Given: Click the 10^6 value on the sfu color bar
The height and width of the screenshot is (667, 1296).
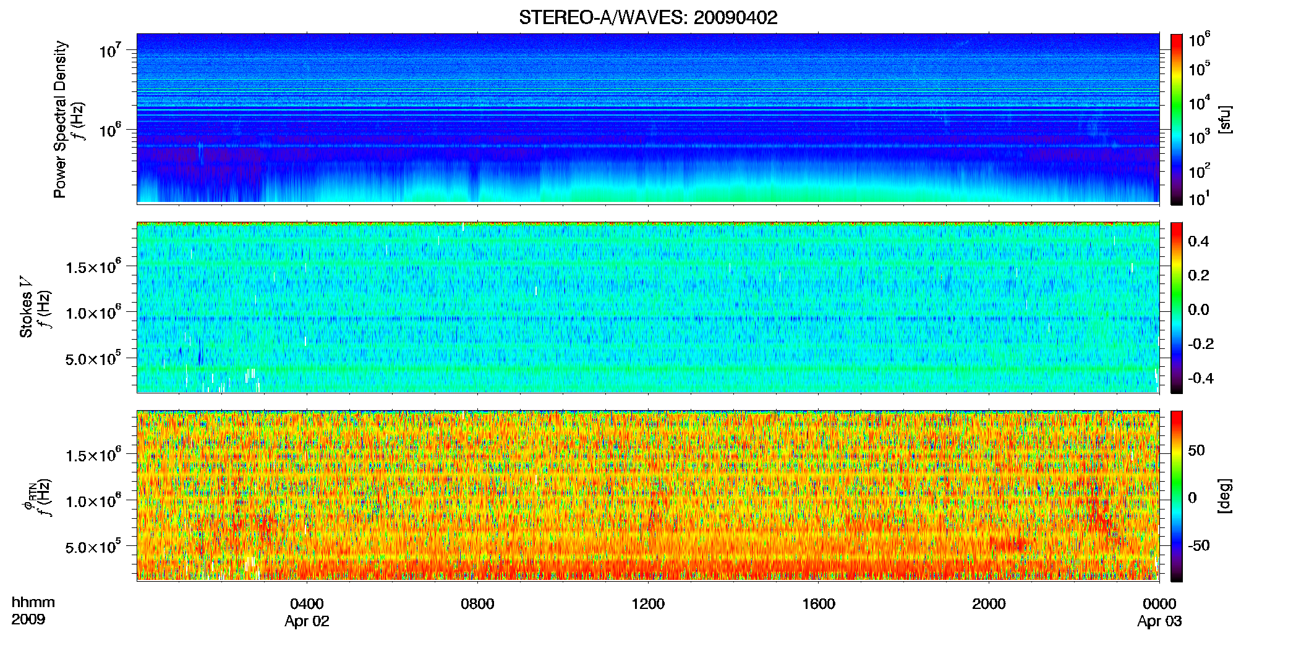Looking at the screenshot, I should [1200, 40].
